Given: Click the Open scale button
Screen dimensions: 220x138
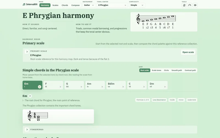Looking at the screenshot, I should click(188, 52).
